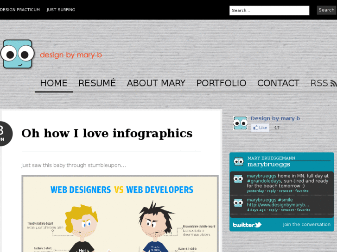The height and width of the screenshot is (252, 337).
Task: Click the 'MARY BRUEGGEMANN' name text
Action: pos(271,158)
